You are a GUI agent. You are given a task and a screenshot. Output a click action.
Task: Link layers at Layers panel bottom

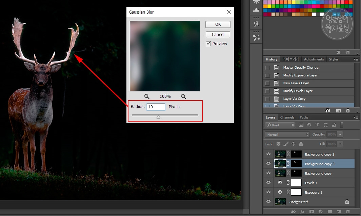click(x=293, y=211)
